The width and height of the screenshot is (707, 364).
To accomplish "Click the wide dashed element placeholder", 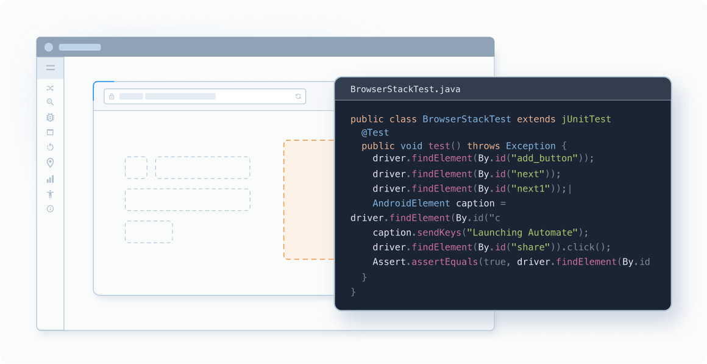I will point(202,167).
